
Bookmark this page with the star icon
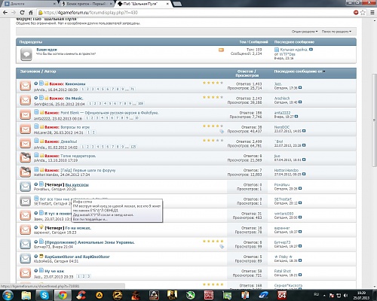click(x=363, y=12)
